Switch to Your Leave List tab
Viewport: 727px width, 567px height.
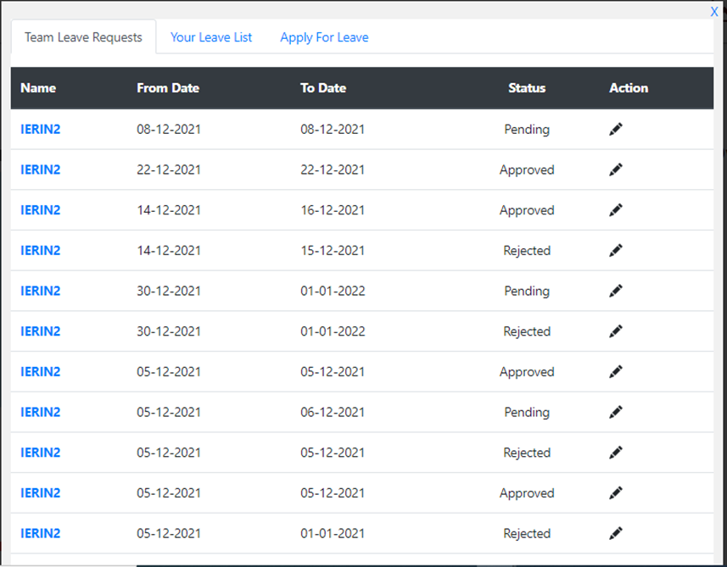pos(211,37)
